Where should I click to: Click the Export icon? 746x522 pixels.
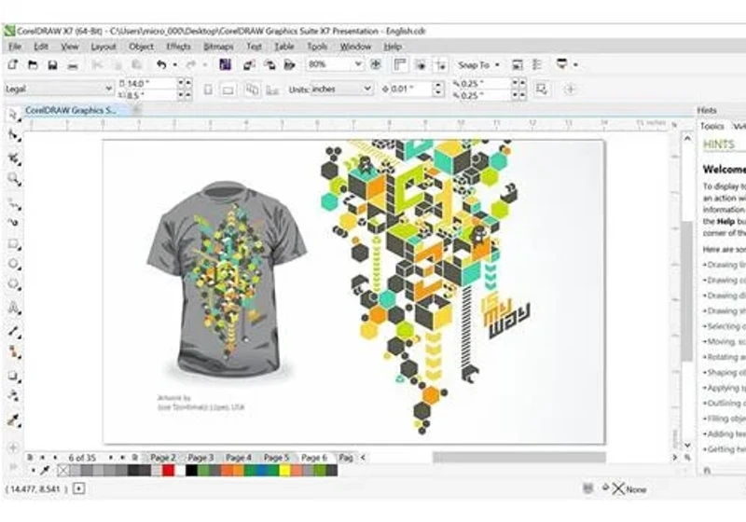pos(269,64)
